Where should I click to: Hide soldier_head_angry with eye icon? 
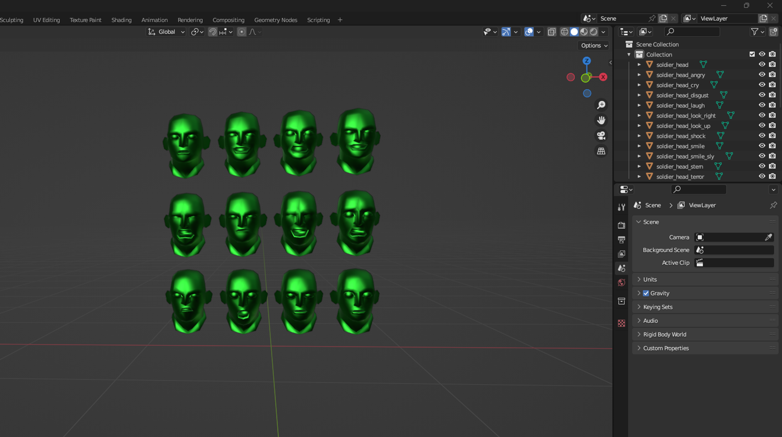(x=762, y=74)
